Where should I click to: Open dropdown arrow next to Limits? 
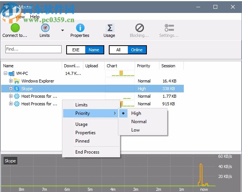tap(62, 30)
